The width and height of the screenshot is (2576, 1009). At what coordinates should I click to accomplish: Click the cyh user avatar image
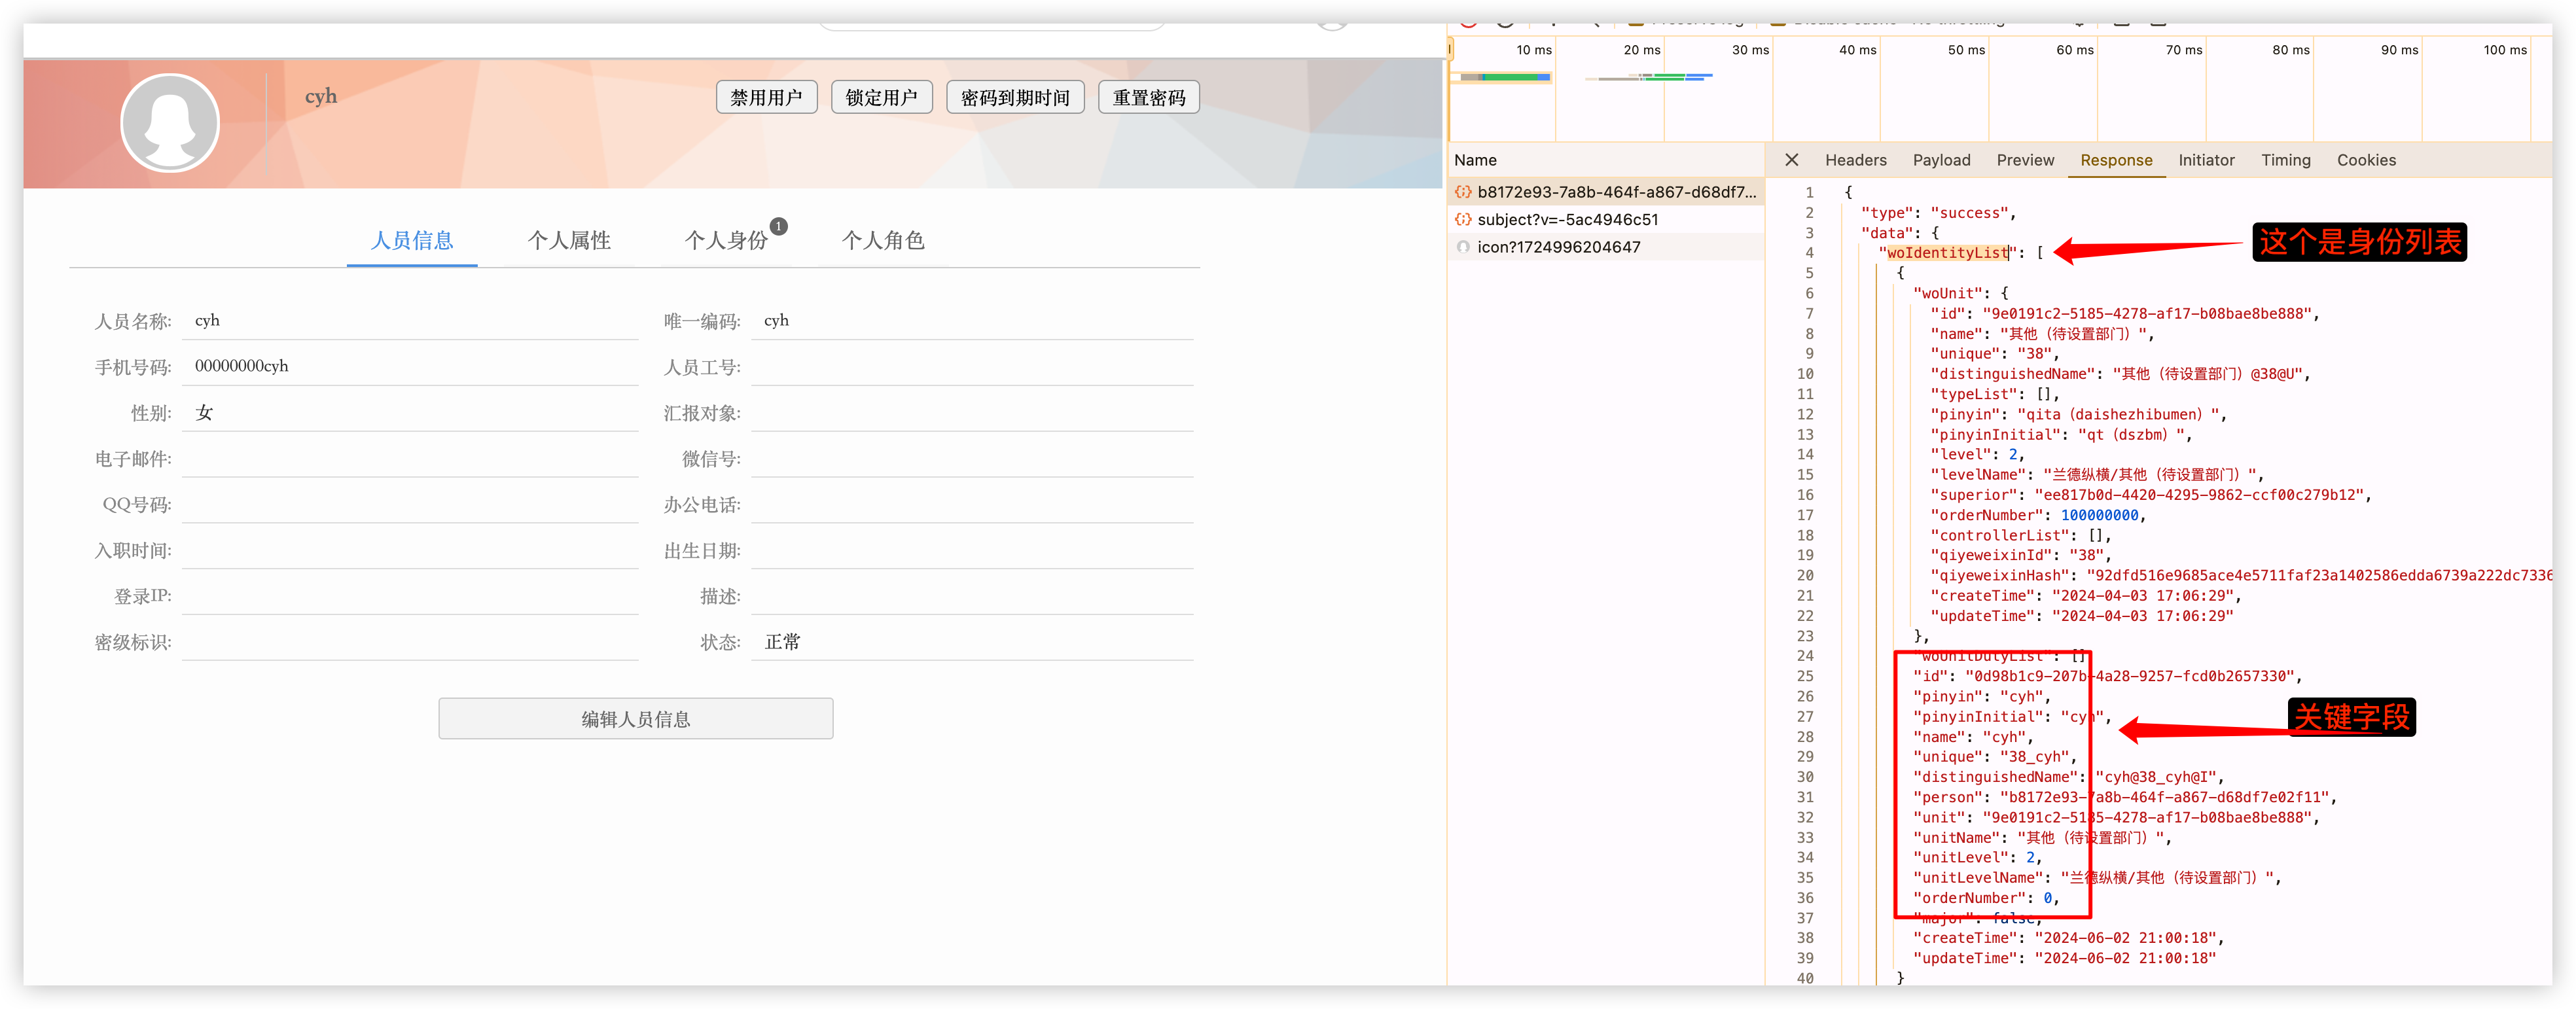pos(170,123)
